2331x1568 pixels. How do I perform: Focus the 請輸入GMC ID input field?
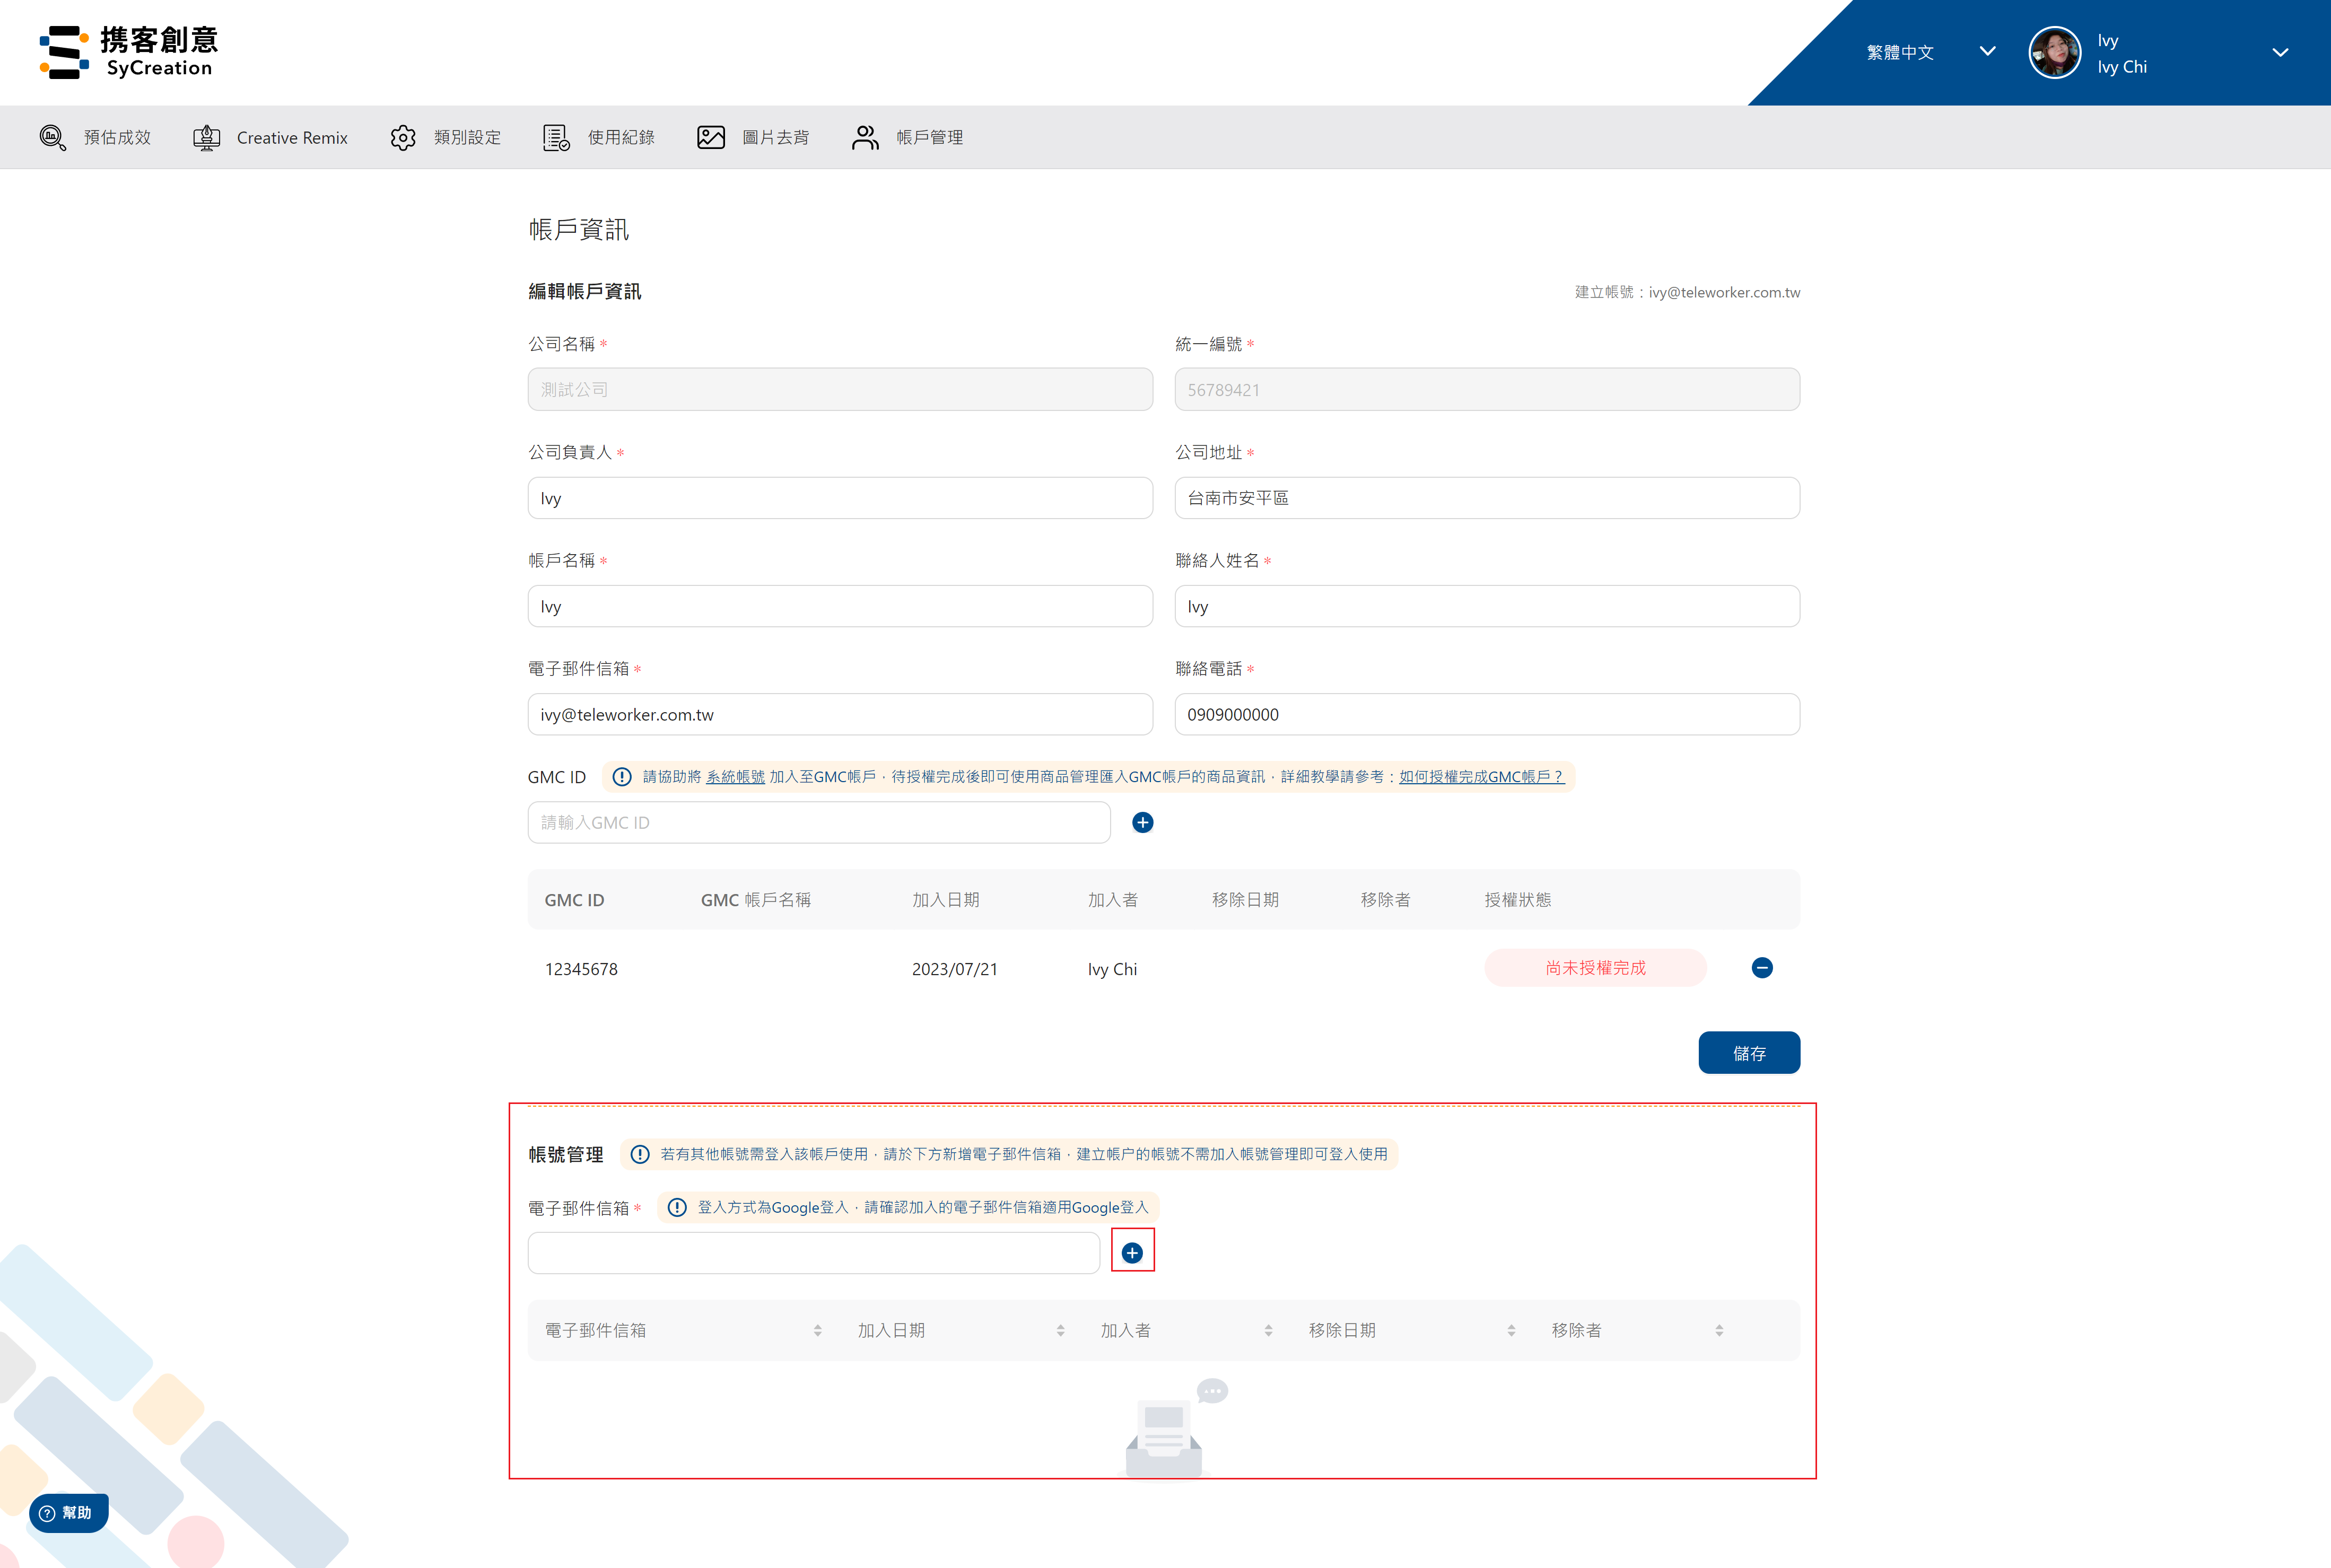[818, 822]
